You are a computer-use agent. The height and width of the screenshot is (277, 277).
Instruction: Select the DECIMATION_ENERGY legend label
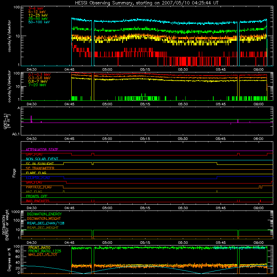click(x=44, y=214)
